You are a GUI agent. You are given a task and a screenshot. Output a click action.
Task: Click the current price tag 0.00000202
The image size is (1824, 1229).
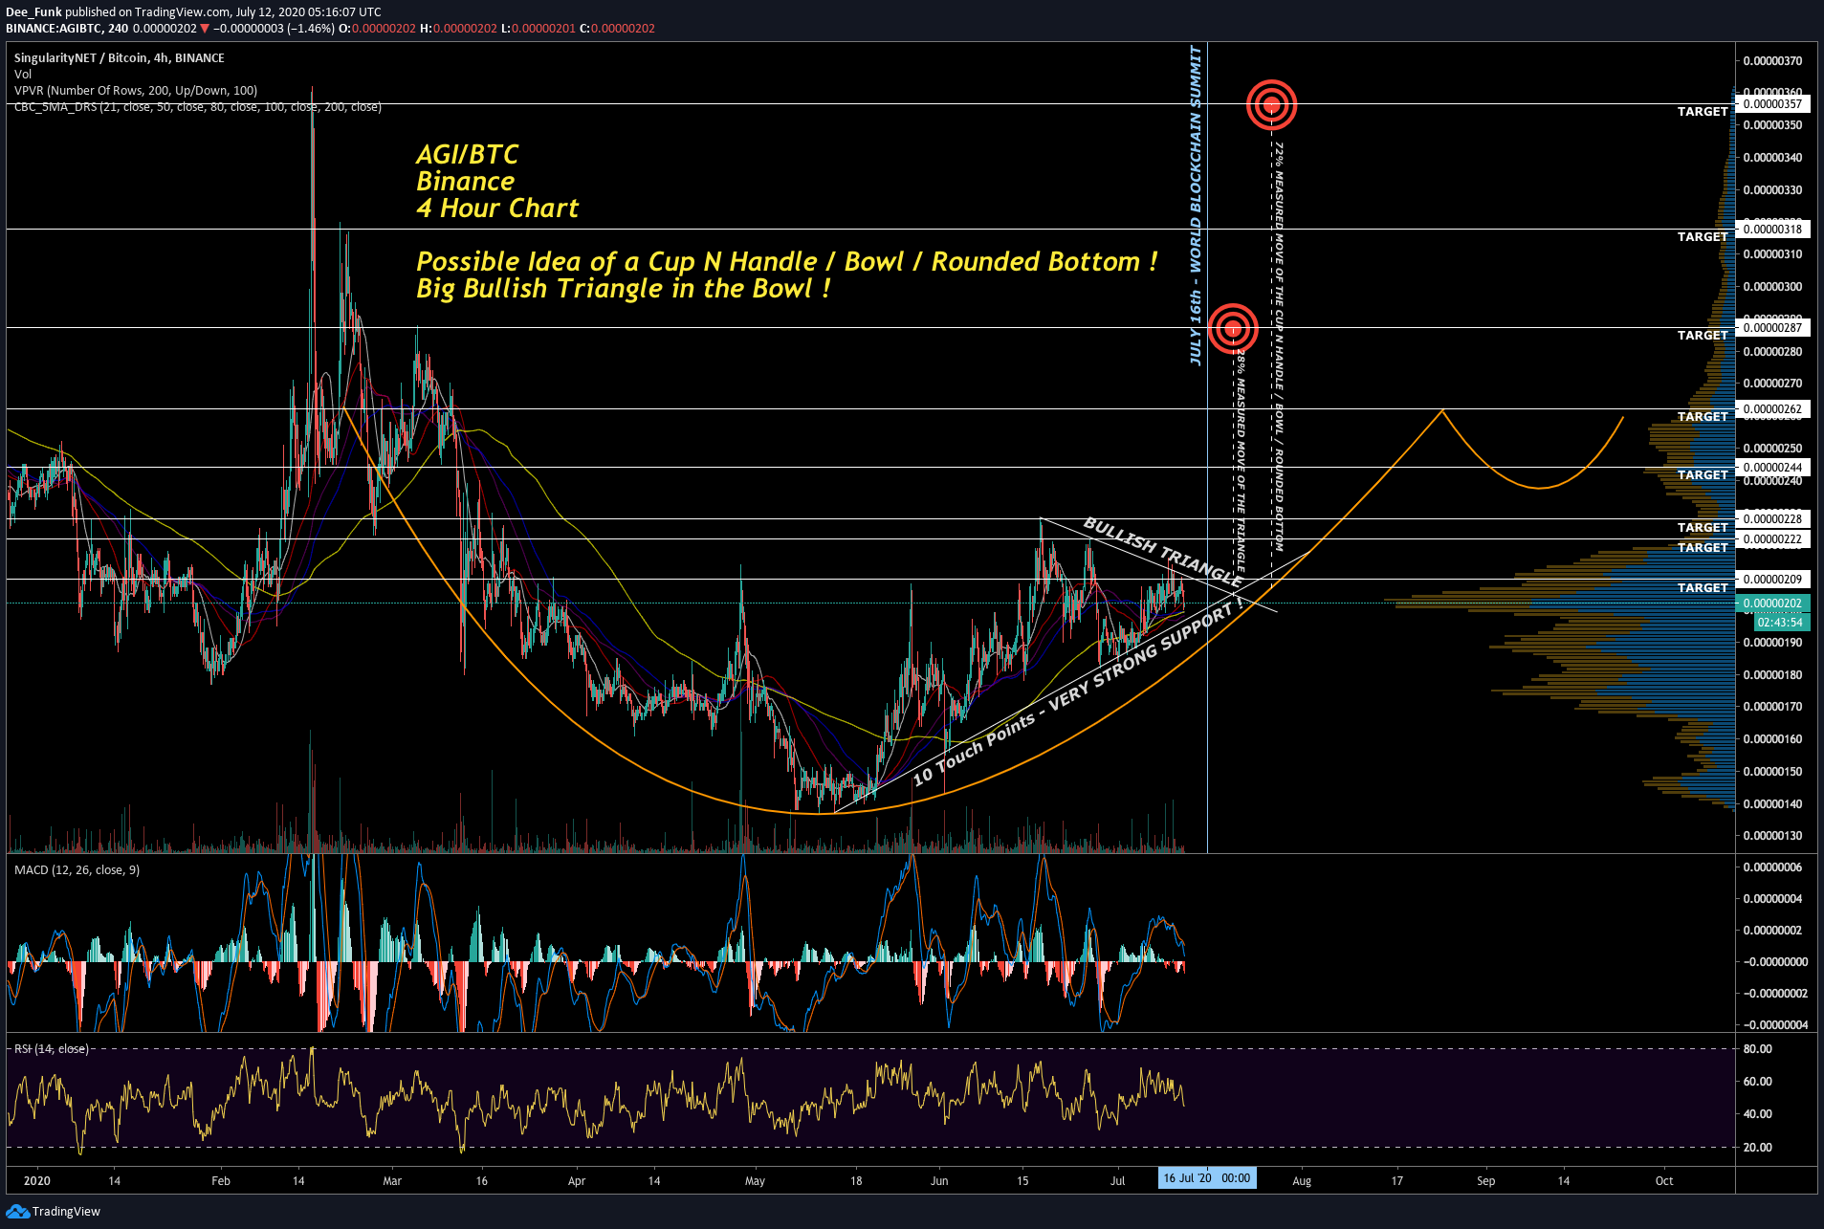pyautogui.click(x=1772, y=603)
